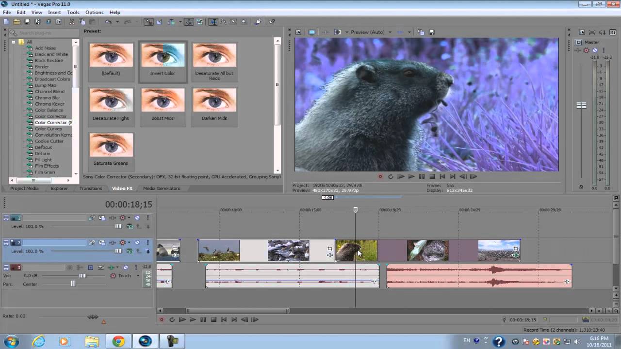Collapse the All node in the plug-in tree
Image resolution: width=621 pixels, height=349 pixels.
tap(14, 42)
